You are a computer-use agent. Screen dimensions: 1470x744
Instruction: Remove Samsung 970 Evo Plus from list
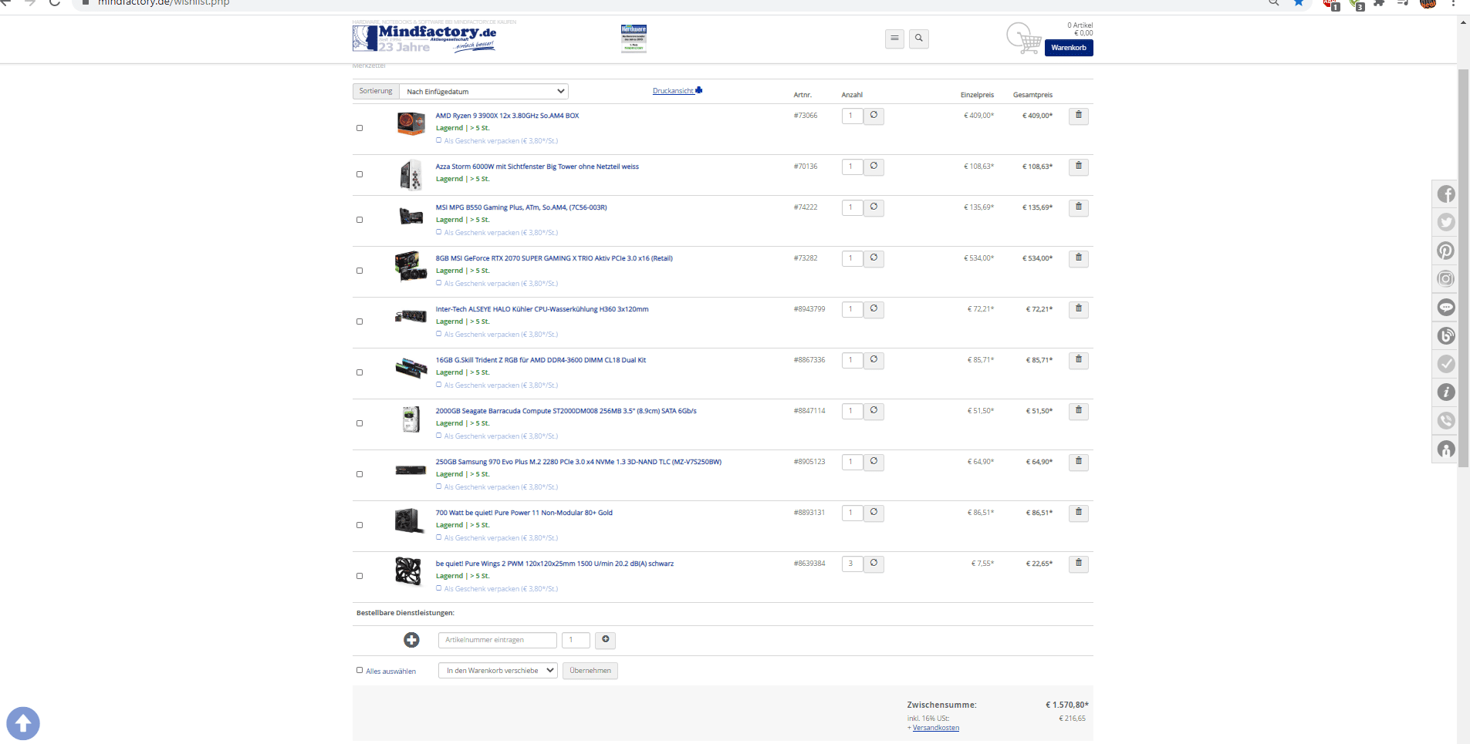[x=1078, y=462]
